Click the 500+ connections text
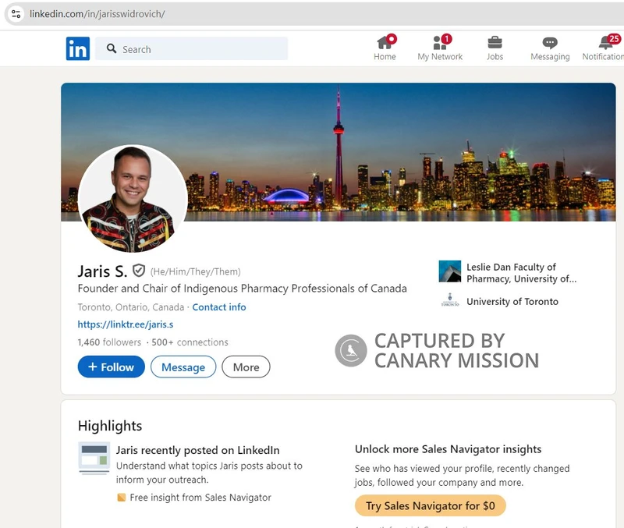 pos(190,342)
